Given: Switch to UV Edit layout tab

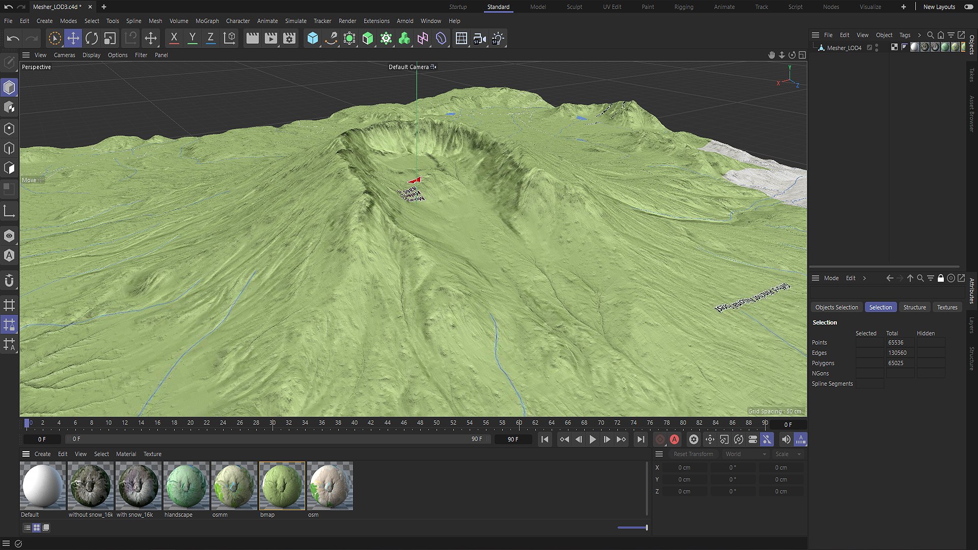Looking at the screenshot, I should (x=612, y=7).
